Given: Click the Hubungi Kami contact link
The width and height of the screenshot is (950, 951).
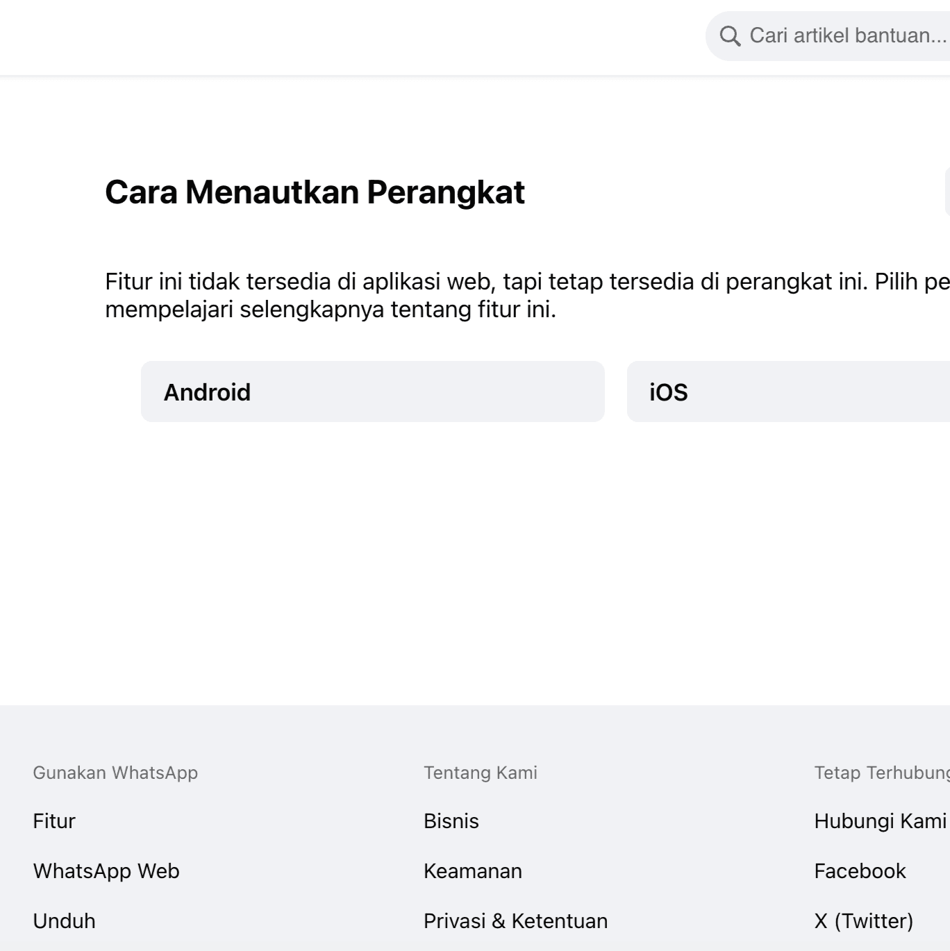Looking at the screenshot, I should (x=878, y=821).
